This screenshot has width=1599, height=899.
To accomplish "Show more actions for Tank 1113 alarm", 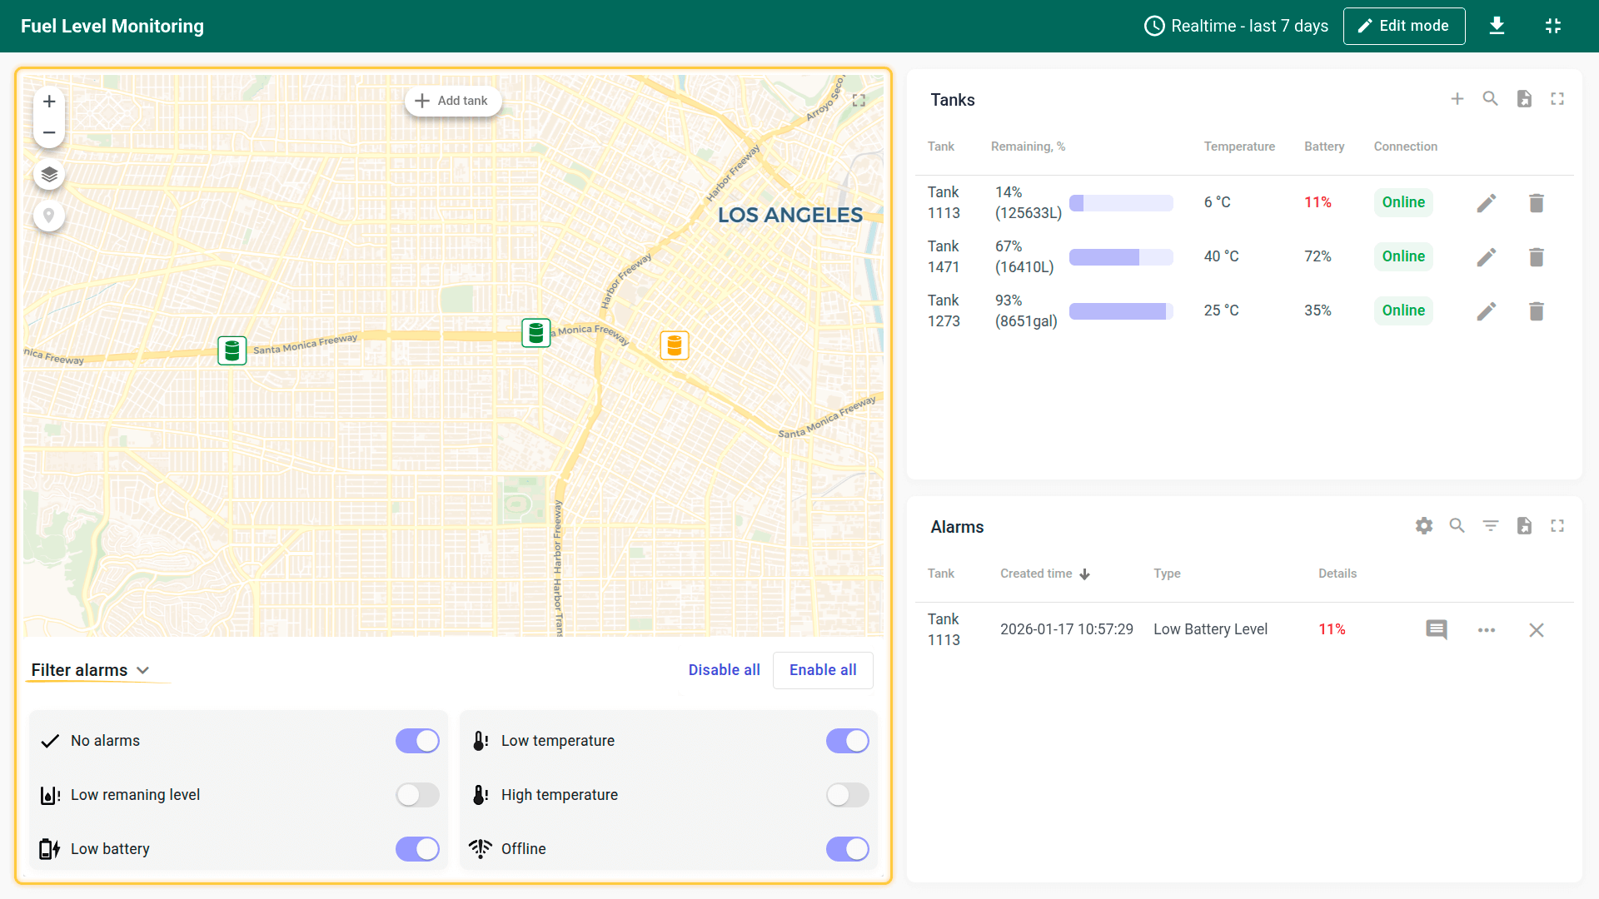I will (x=1486, y=630).
